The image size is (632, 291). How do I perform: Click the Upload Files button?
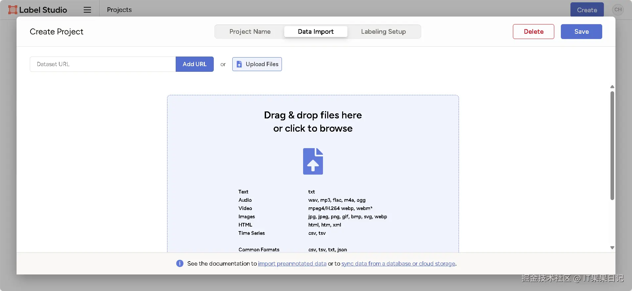coord(257,64)
